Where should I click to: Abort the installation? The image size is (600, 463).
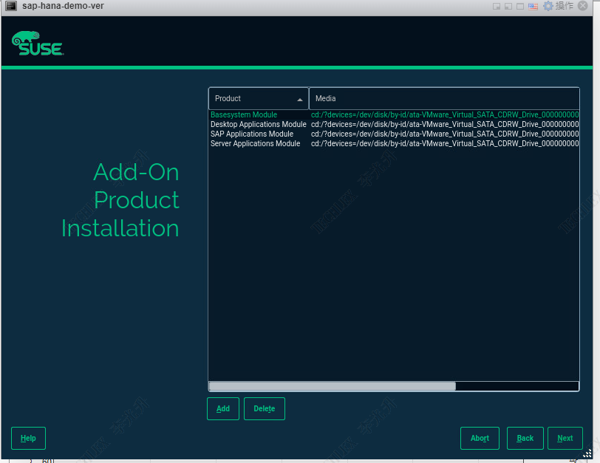pyautogui.click(x=480, y=438)
